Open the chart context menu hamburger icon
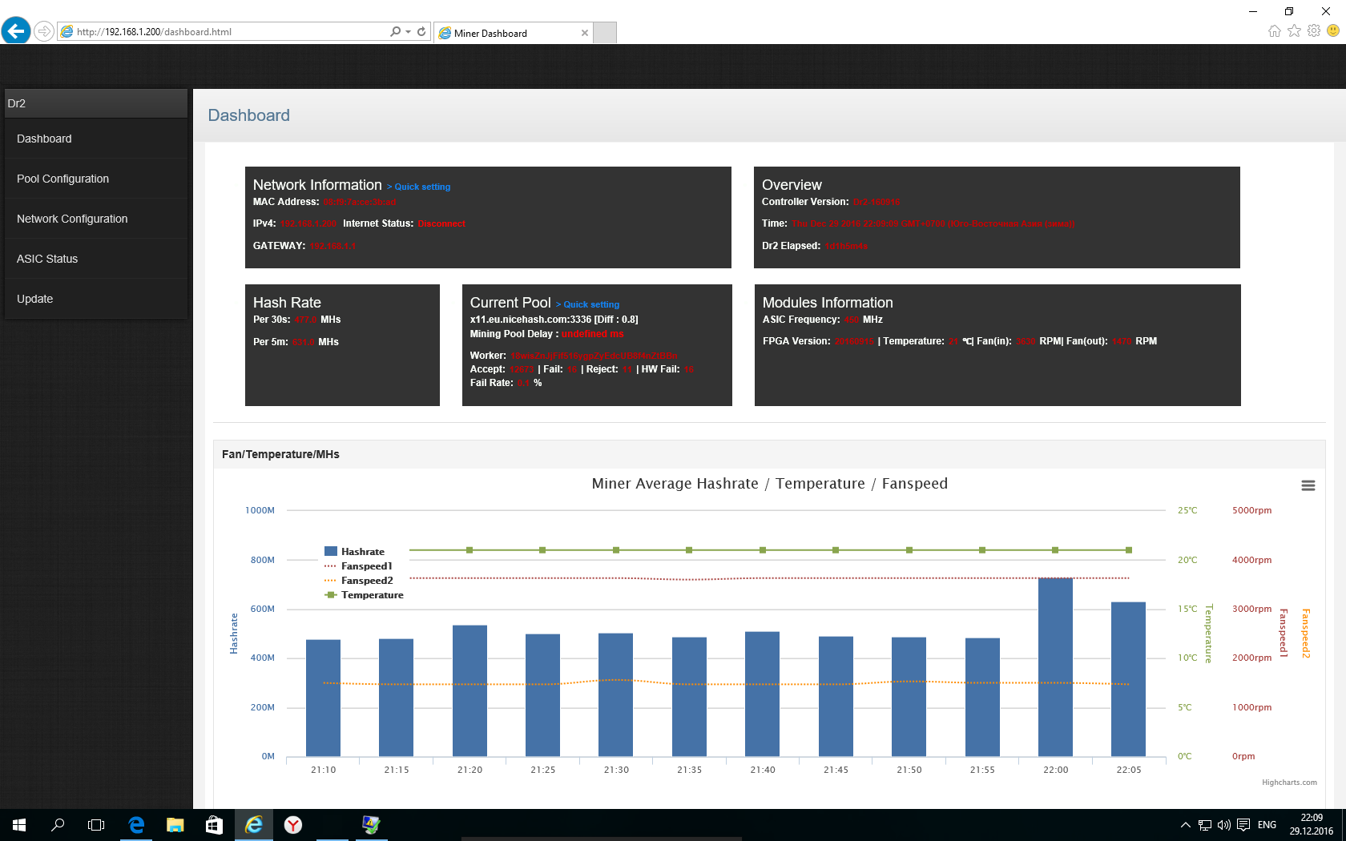Viewport: 1346px width, 841px height. point(1308,485)
